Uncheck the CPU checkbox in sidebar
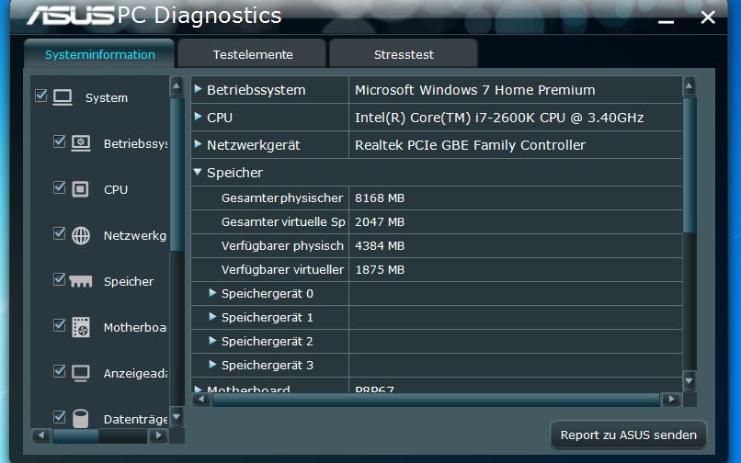The image size is (741, 463). point(59,187)
